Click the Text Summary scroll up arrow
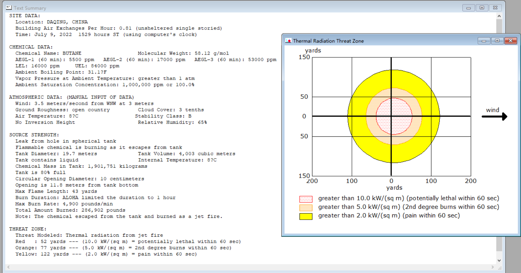Viewport: 521px width, 273px height. [x=499, y=16]
